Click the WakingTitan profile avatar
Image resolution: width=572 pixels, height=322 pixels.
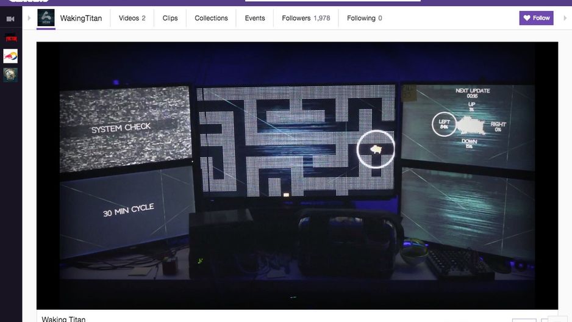[x=46, y=18]
